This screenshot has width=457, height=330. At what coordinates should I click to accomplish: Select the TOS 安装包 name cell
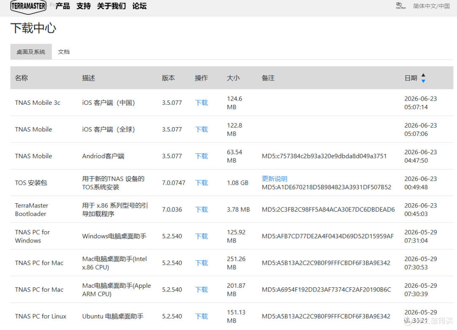pyautogui.click(x=31, y=183)
